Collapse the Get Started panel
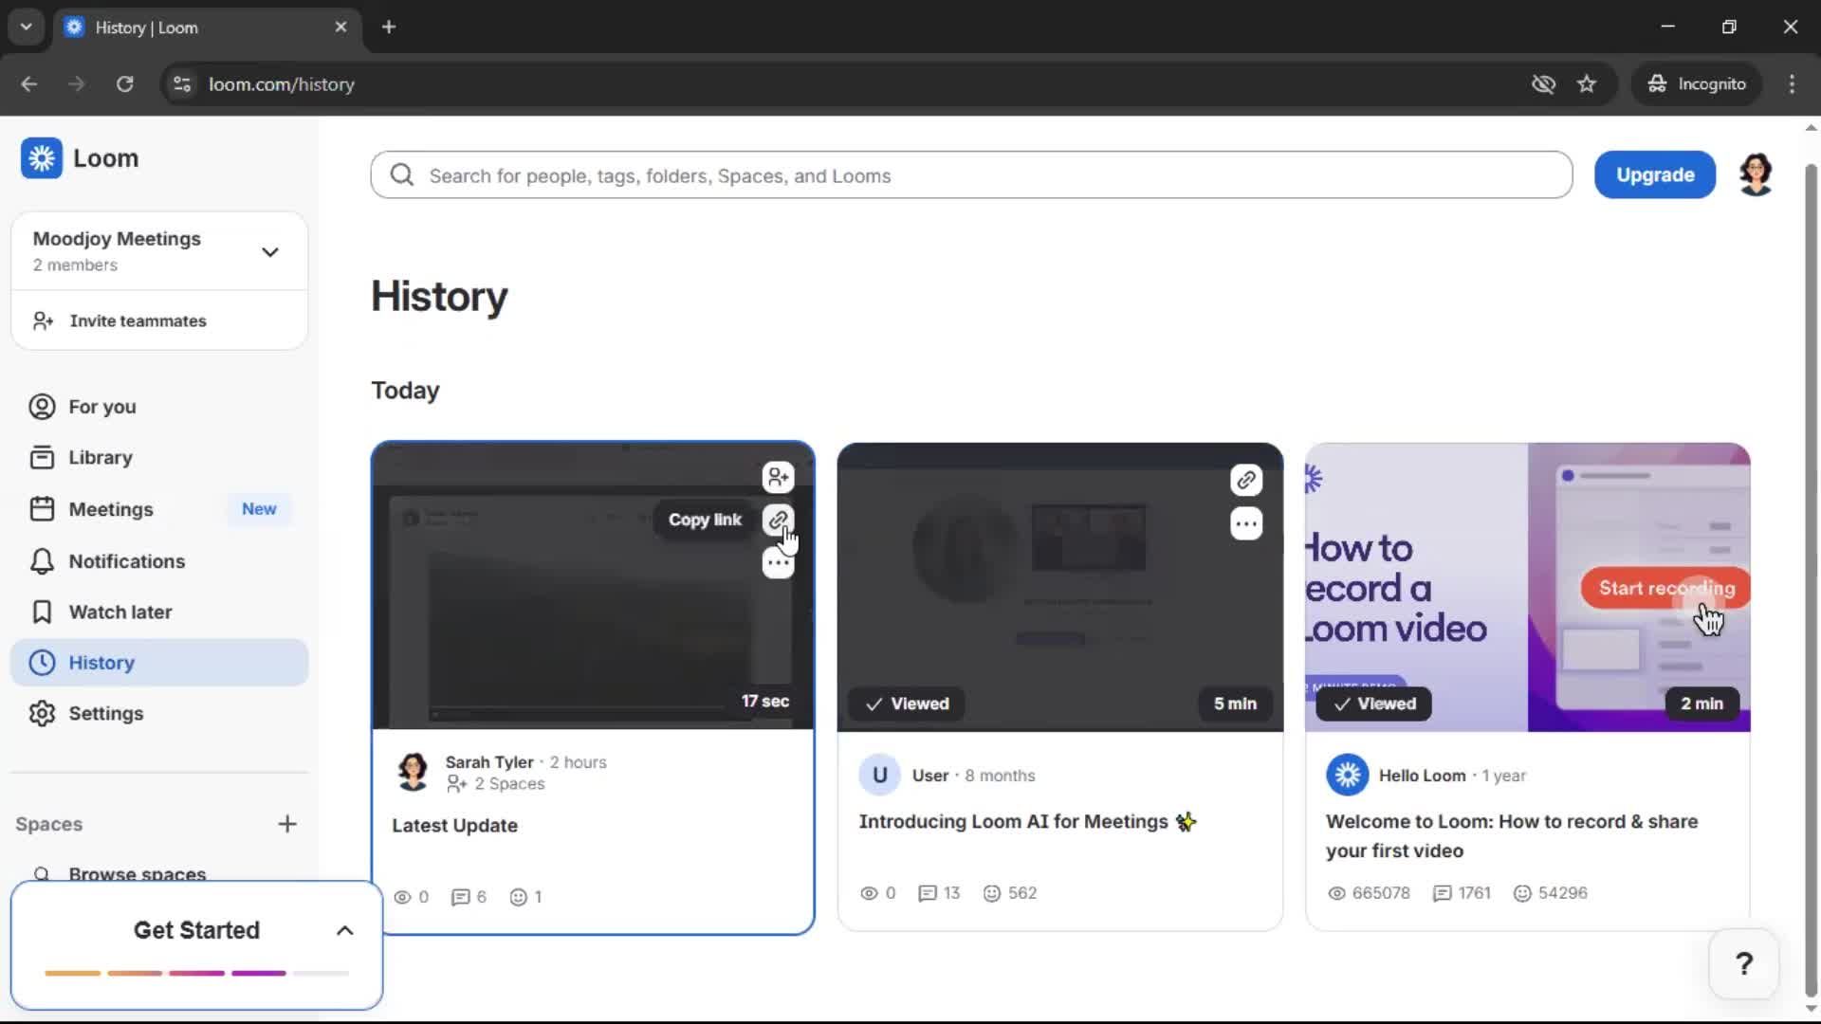Screen dimensions: 1821x1024 pyautogui.click(x=344, y=930)
